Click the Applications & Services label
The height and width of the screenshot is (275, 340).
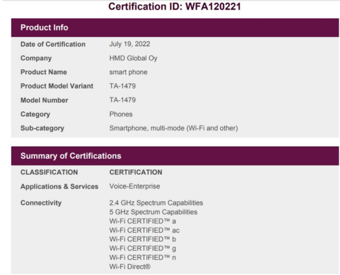tap(59, 186)
